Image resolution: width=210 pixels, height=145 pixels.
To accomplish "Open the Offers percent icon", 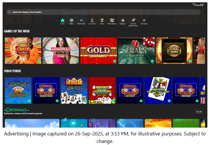I will (x=72, y=20).
